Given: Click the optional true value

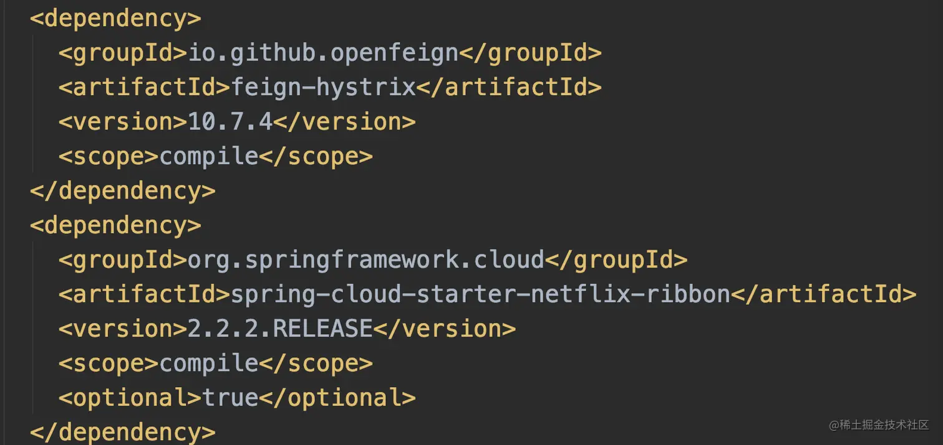Looking at the screenshot, I should [231, 398].
